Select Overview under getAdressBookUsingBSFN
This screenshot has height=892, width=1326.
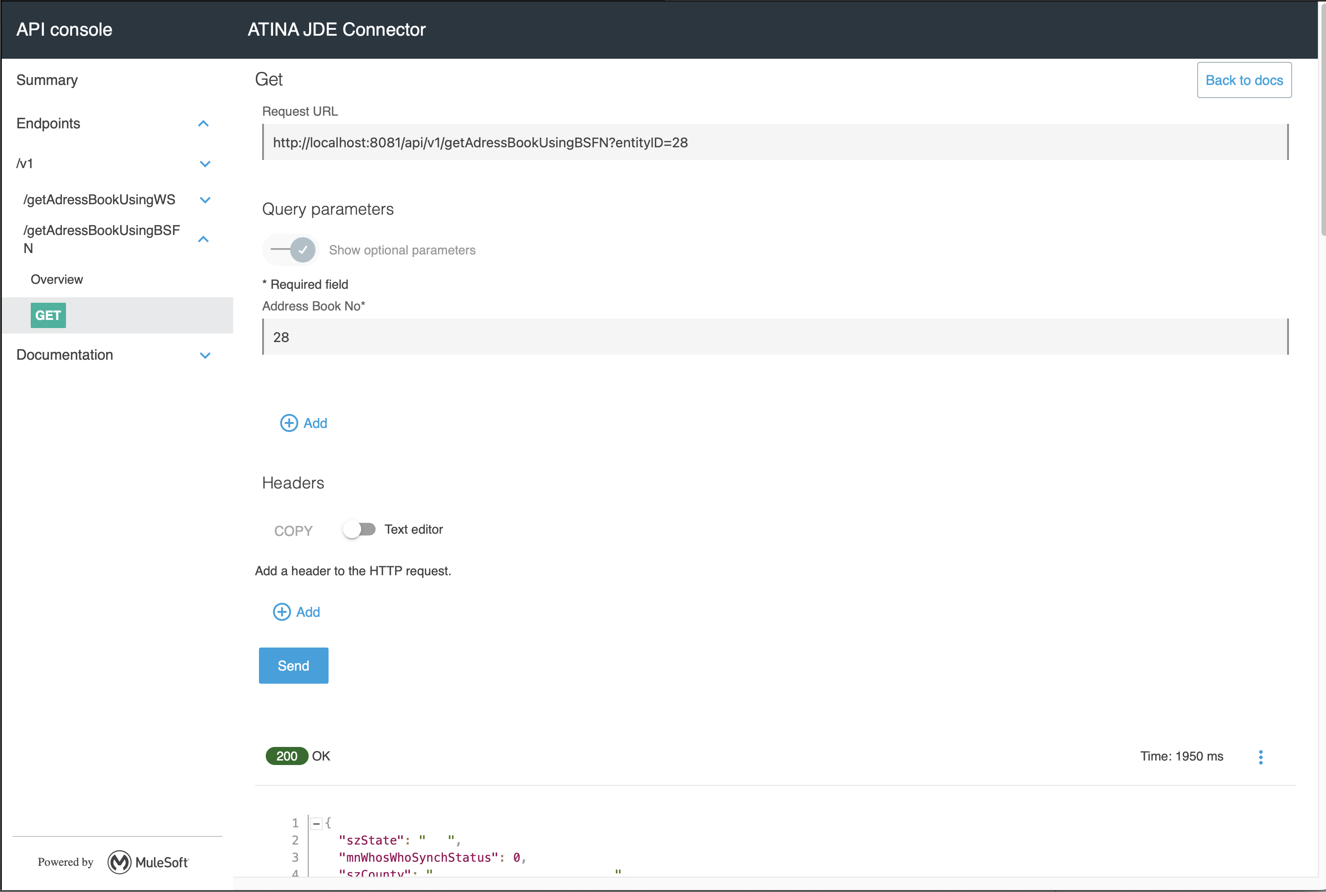click(57, 279)
